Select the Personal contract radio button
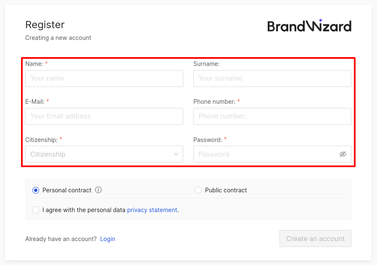The height and width of the screenshot is (265, 377). (x=36, y=190)
